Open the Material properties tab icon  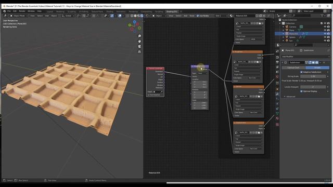pos(277,118)
